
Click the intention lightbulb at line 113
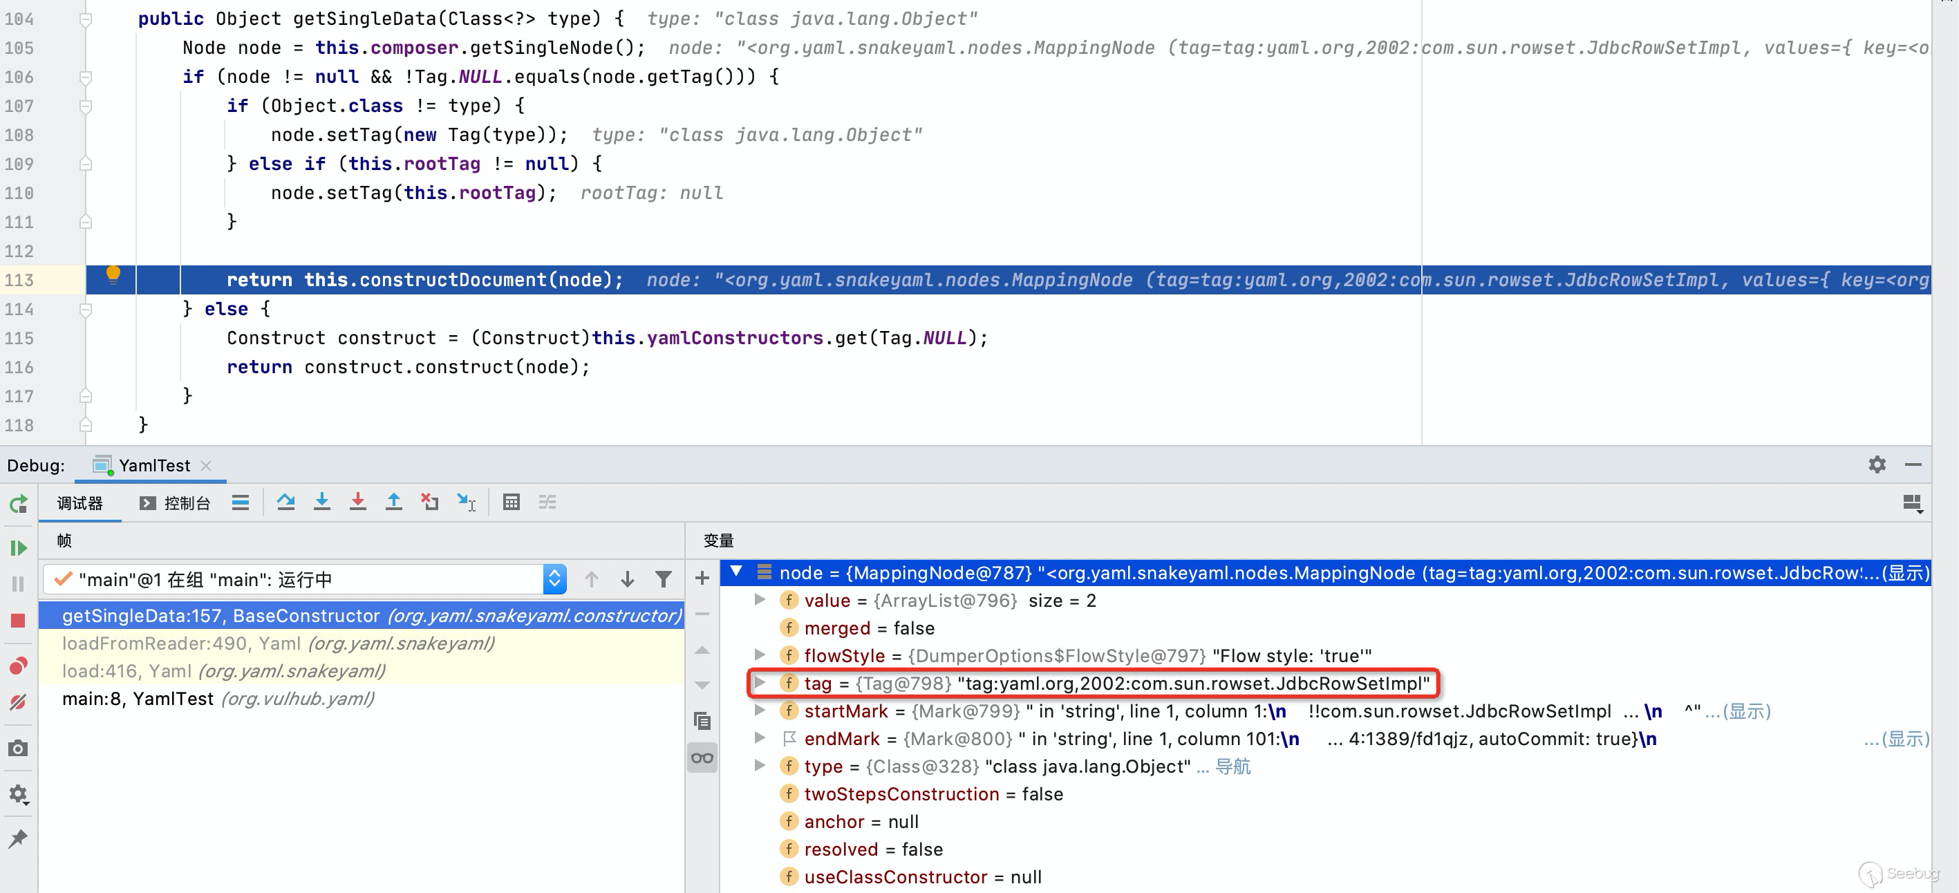[113, 274]
